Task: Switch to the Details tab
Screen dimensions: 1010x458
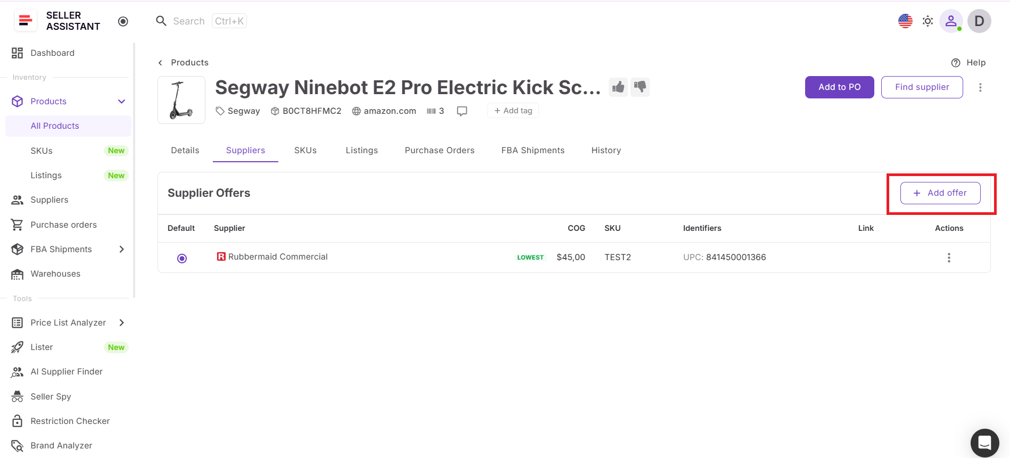Action: pos(185,151)
